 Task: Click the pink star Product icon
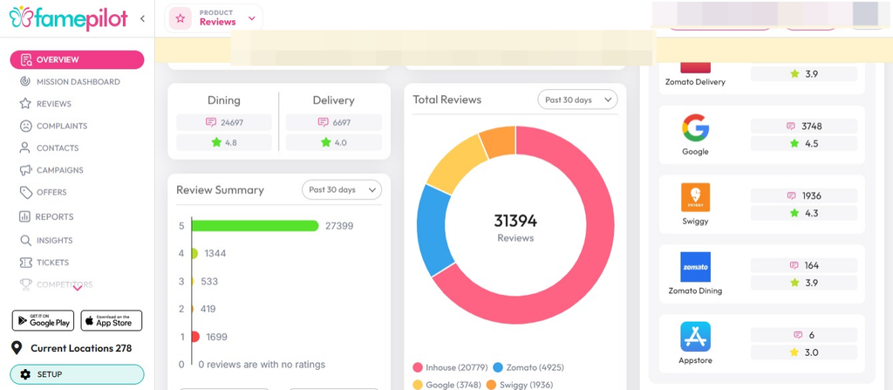(x=181, y=18)
